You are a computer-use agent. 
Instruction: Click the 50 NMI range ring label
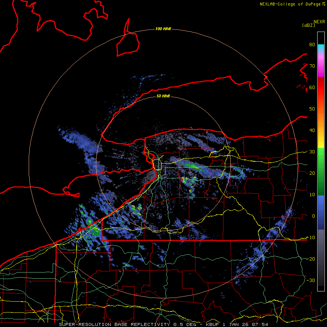[163, 96]
